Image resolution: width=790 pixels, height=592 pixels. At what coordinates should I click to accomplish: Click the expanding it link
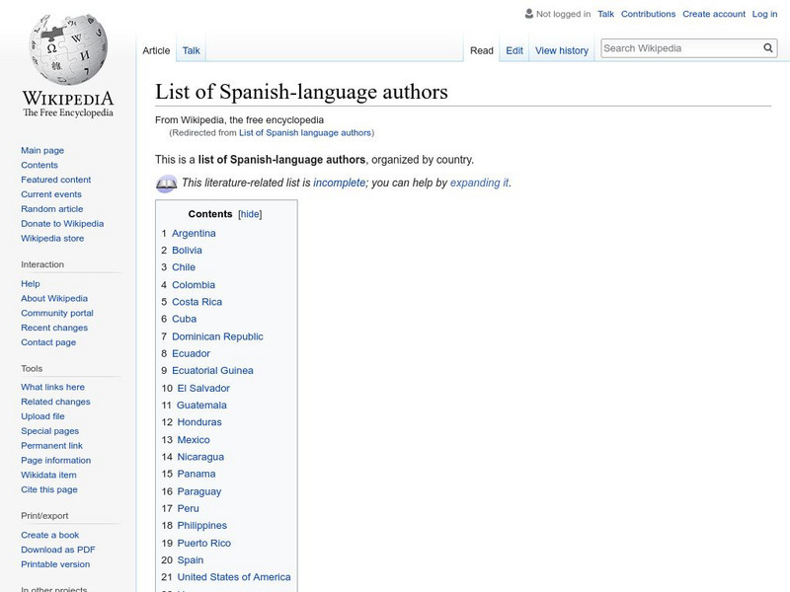479,183
